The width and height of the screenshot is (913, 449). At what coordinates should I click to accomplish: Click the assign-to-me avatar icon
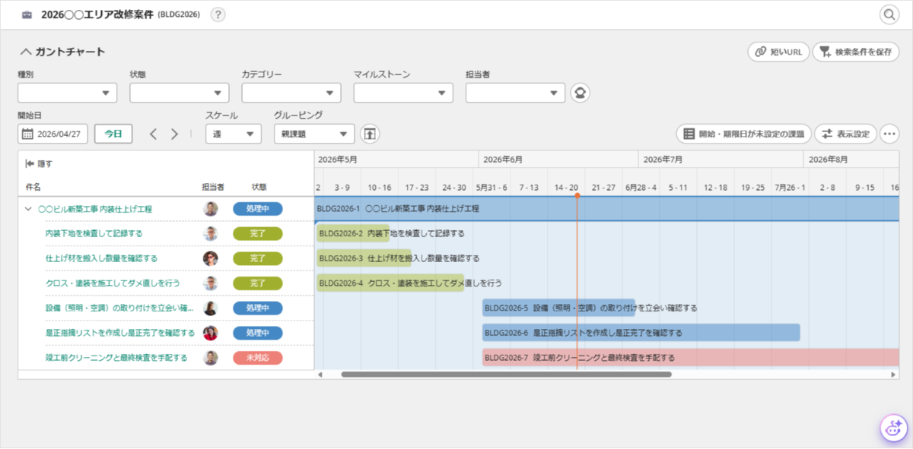tap(581, 93)
